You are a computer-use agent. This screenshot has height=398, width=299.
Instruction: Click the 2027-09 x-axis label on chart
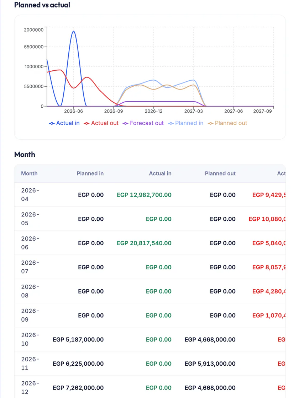[263, 111]
